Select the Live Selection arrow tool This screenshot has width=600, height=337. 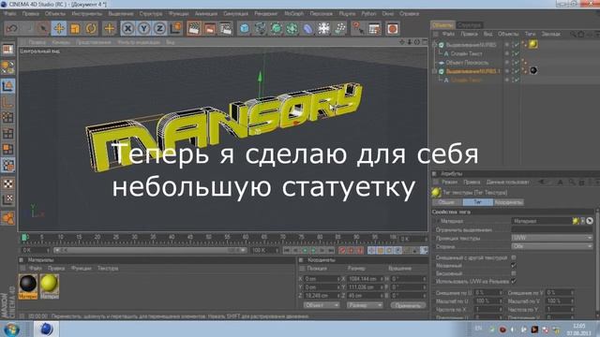point(43,28)
